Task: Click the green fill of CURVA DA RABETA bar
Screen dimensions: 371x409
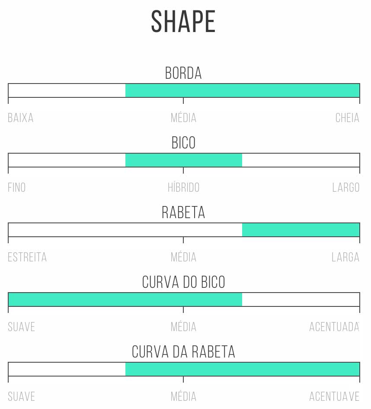Action: [x=242, y=369]
